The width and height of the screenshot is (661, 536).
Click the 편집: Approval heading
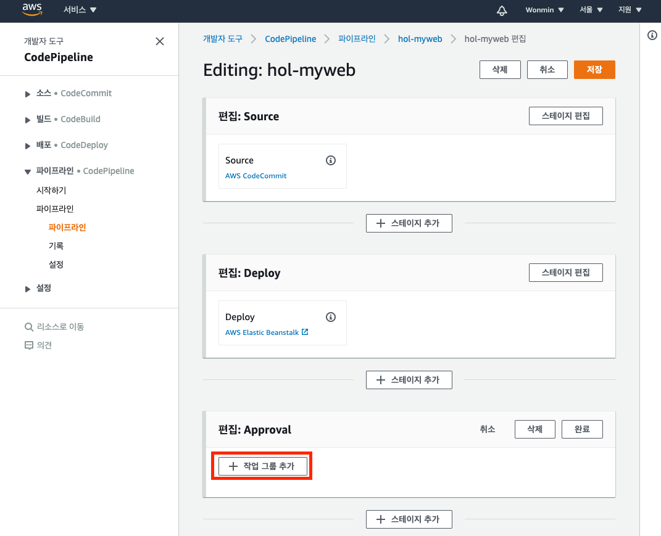click(x=255, y=430)
